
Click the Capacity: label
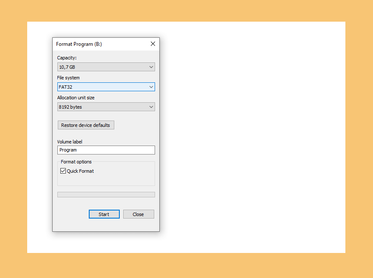click(67, 58)
